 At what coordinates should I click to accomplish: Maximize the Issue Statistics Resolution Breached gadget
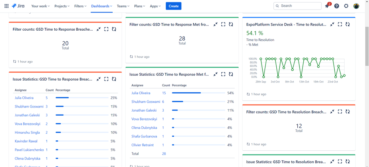pyautogui.click(x=340, y=162)
